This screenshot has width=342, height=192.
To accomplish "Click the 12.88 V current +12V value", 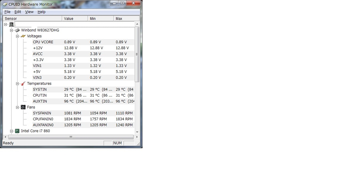I will tap(70, 48).
